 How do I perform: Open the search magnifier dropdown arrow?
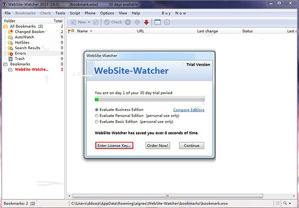pos(290,204)
